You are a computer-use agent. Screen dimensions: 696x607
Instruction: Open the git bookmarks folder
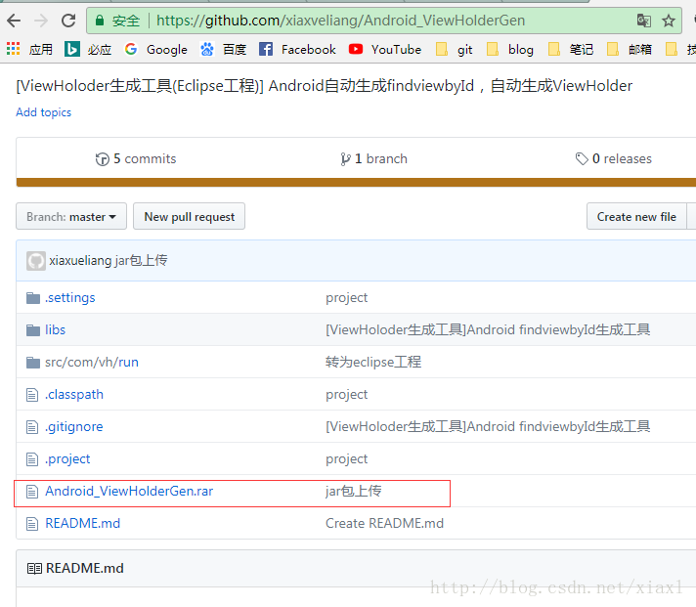pos(455,49)
